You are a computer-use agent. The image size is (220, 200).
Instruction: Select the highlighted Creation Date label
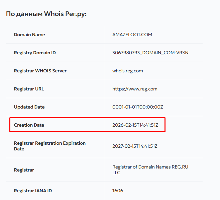pos(29,125)
